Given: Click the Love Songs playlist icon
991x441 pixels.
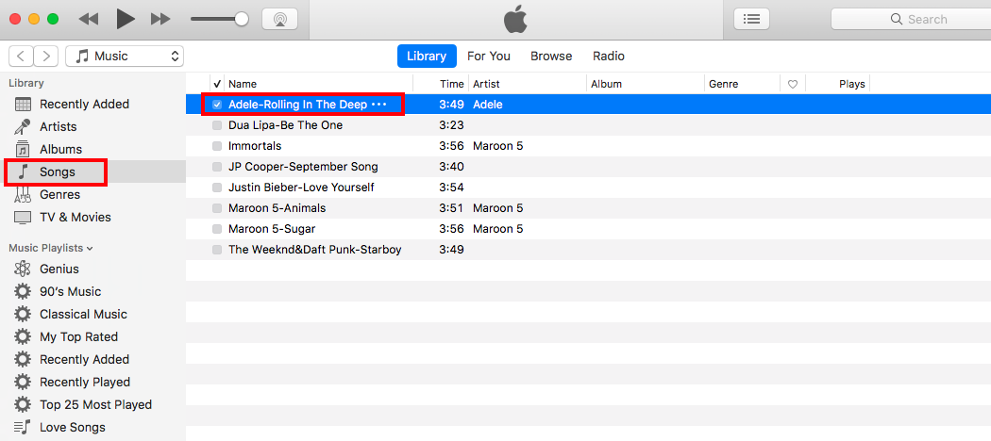Looking at the screenshot, I should point(23,427).
